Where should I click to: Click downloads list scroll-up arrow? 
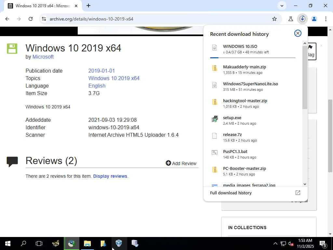click(305, 43)
